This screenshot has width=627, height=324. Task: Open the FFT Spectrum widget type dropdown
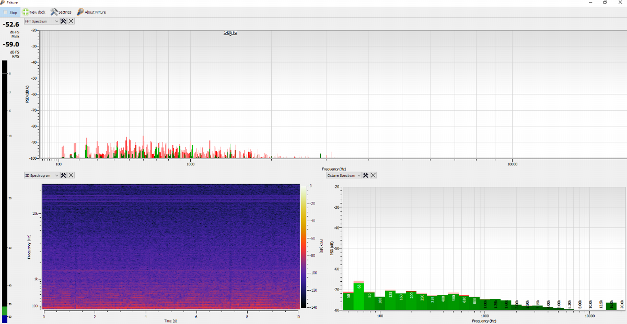point(42,21)
